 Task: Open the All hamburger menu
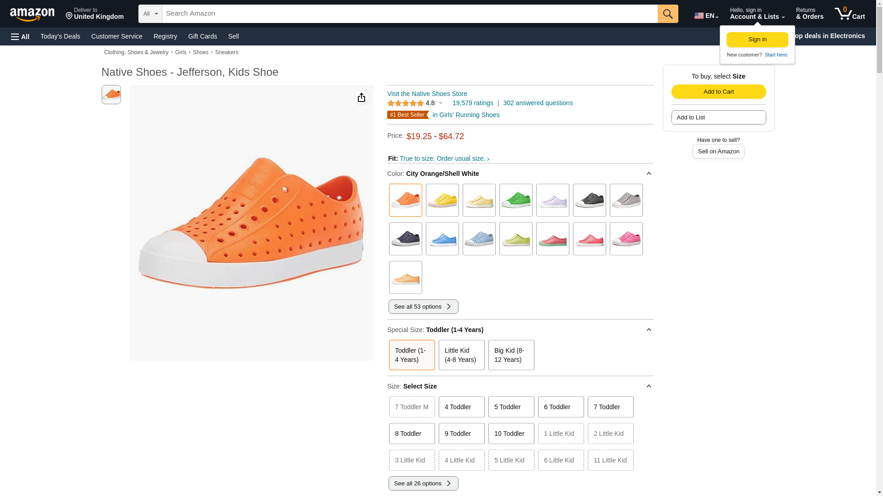[x=20, y=36]
